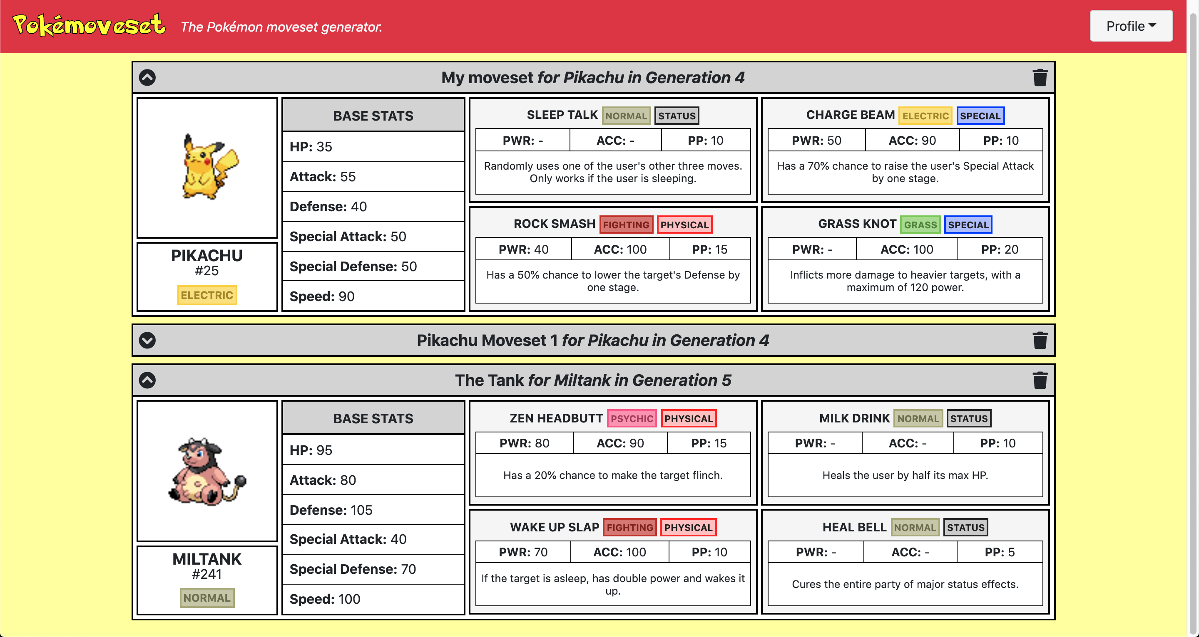Click Rock Smash's PP: 15 cell

click(710, 249)
